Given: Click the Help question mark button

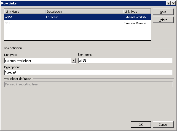Looking at the screenshot, I should (168, 3).
